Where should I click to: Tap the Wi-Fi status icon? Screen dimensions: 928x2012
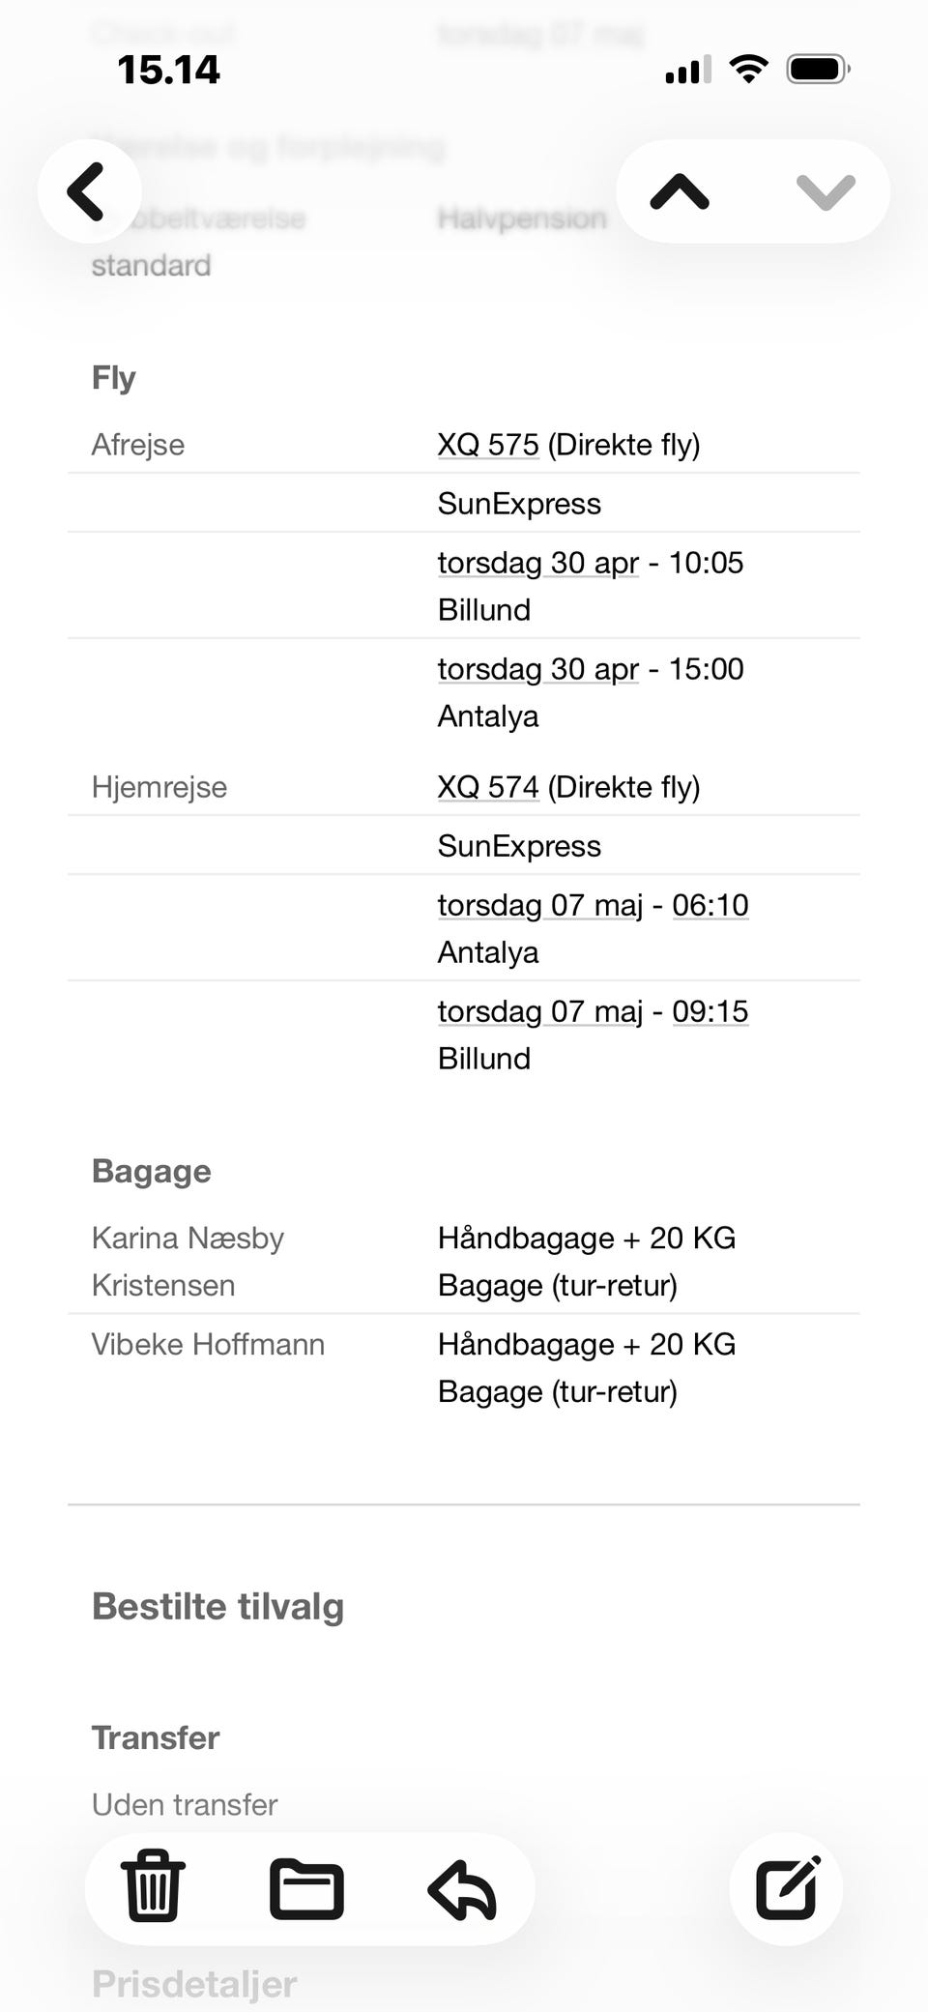748,69
